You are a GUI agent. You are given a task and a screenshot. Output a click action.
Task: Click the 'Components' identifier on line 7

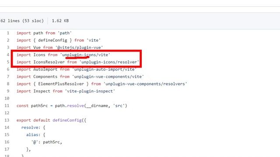click(x=45, y=77)
